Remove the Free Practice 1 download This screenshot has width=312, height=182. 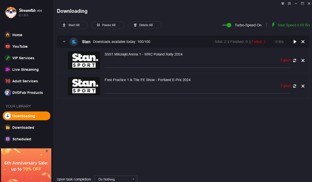click(303, 86)
